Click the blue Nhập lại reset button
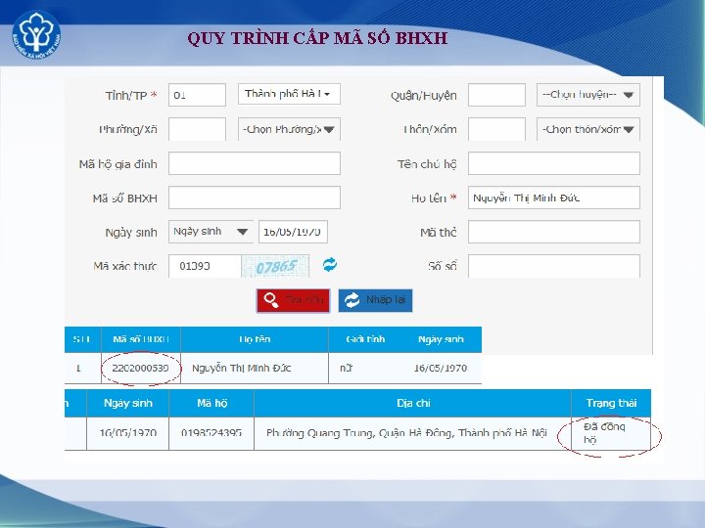 (x=375, y=300)
